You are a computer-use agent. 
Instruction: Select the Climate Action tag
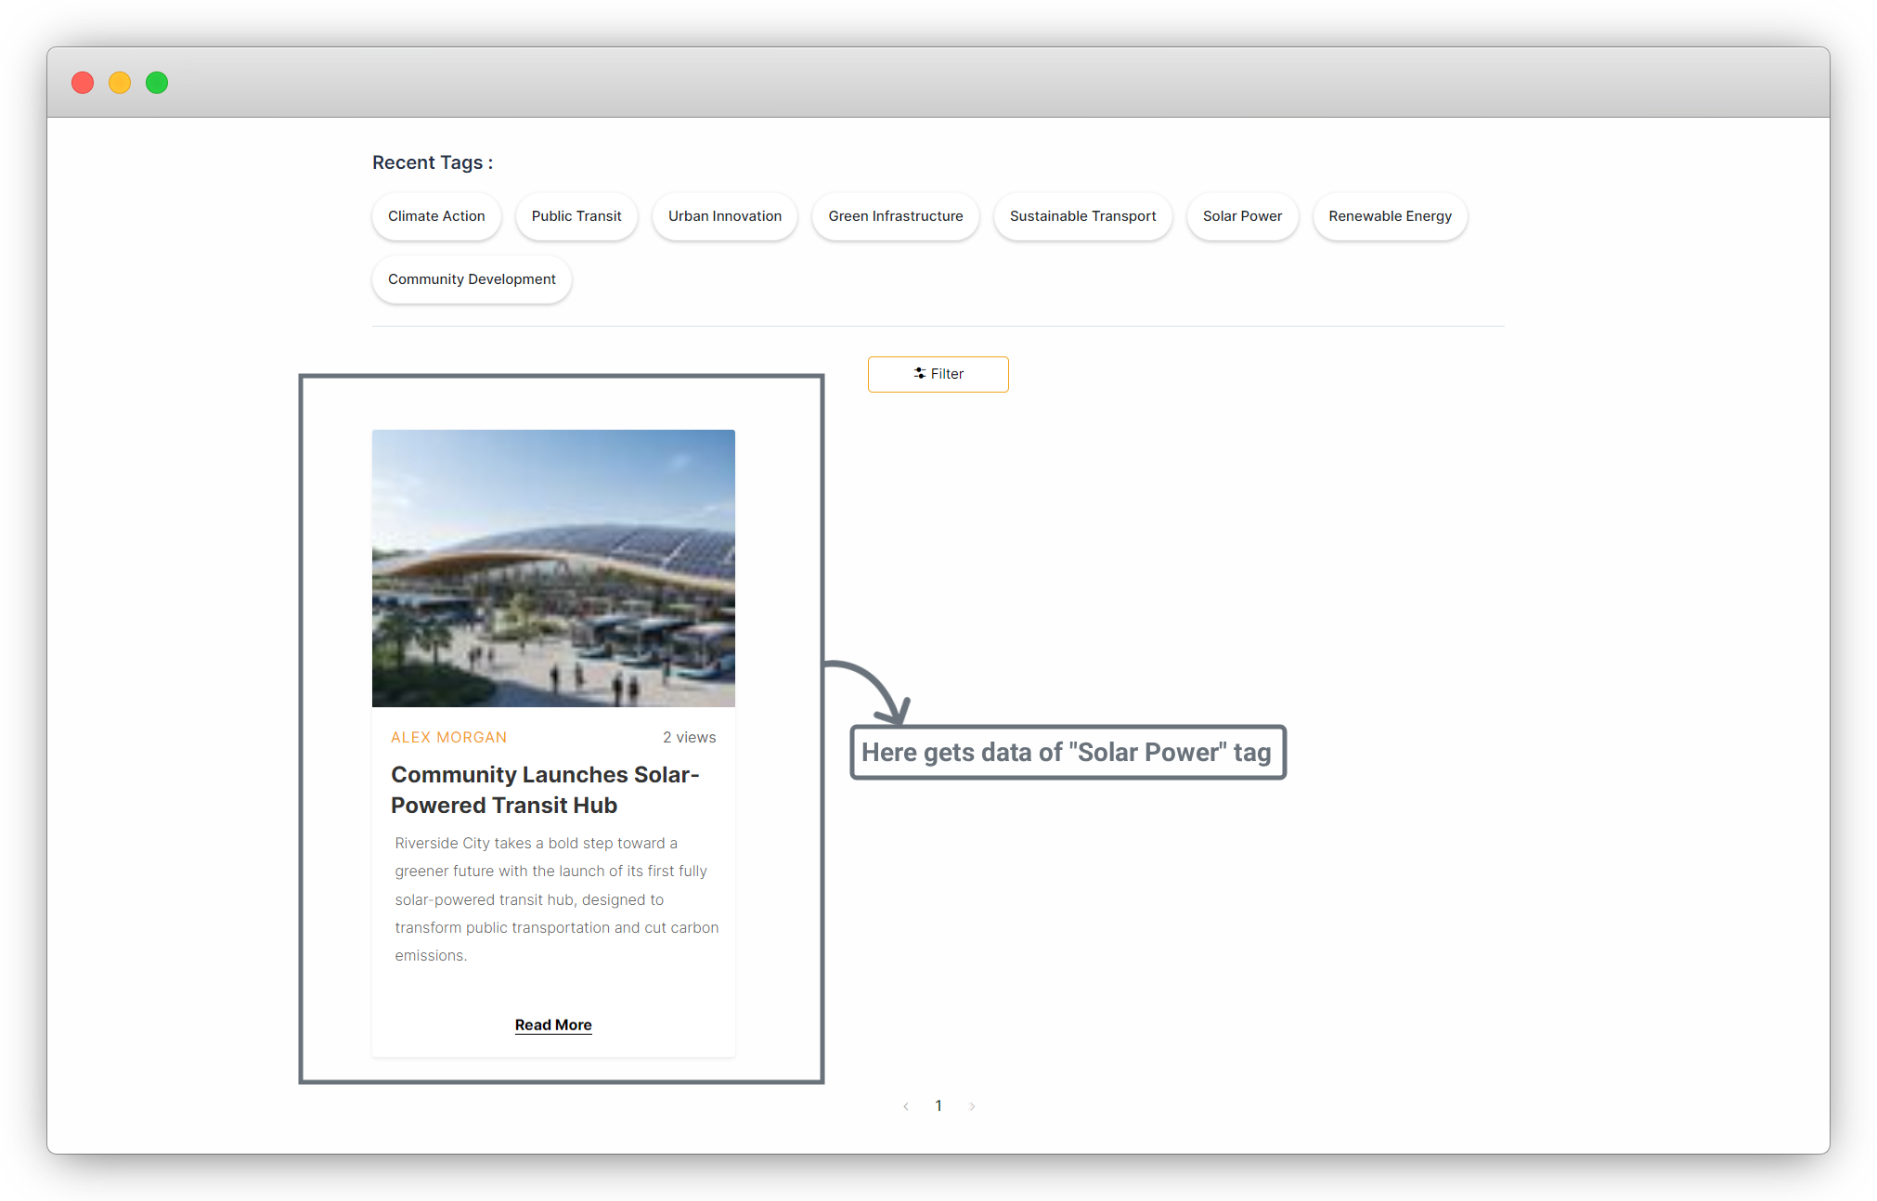(436, 216)
